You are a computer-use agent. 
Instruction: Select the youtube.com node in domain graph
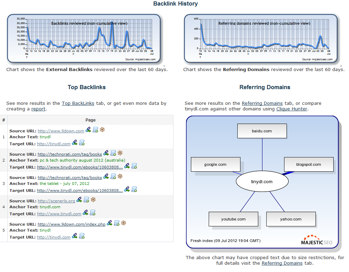tap(233, 219)
